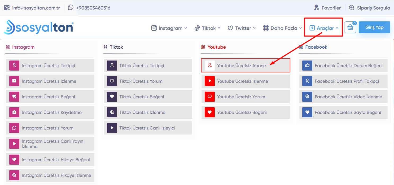This screenshot has width=394, height=185.
Task: Click the Favoriler heart-person icon
Action: (x=316, y=8)
